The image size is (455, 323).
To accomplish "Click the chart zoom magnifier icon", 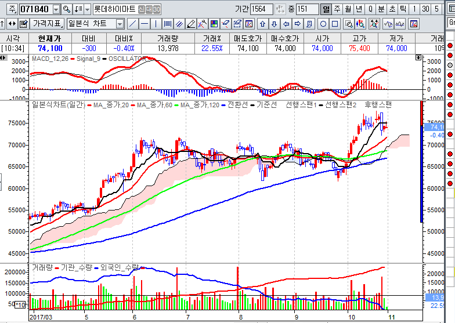I will (349, 24).
